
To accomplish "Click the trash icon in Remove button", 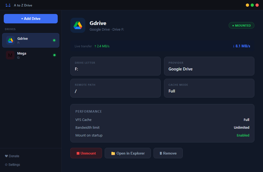I will pyautogui.click(x=161, y=153).
